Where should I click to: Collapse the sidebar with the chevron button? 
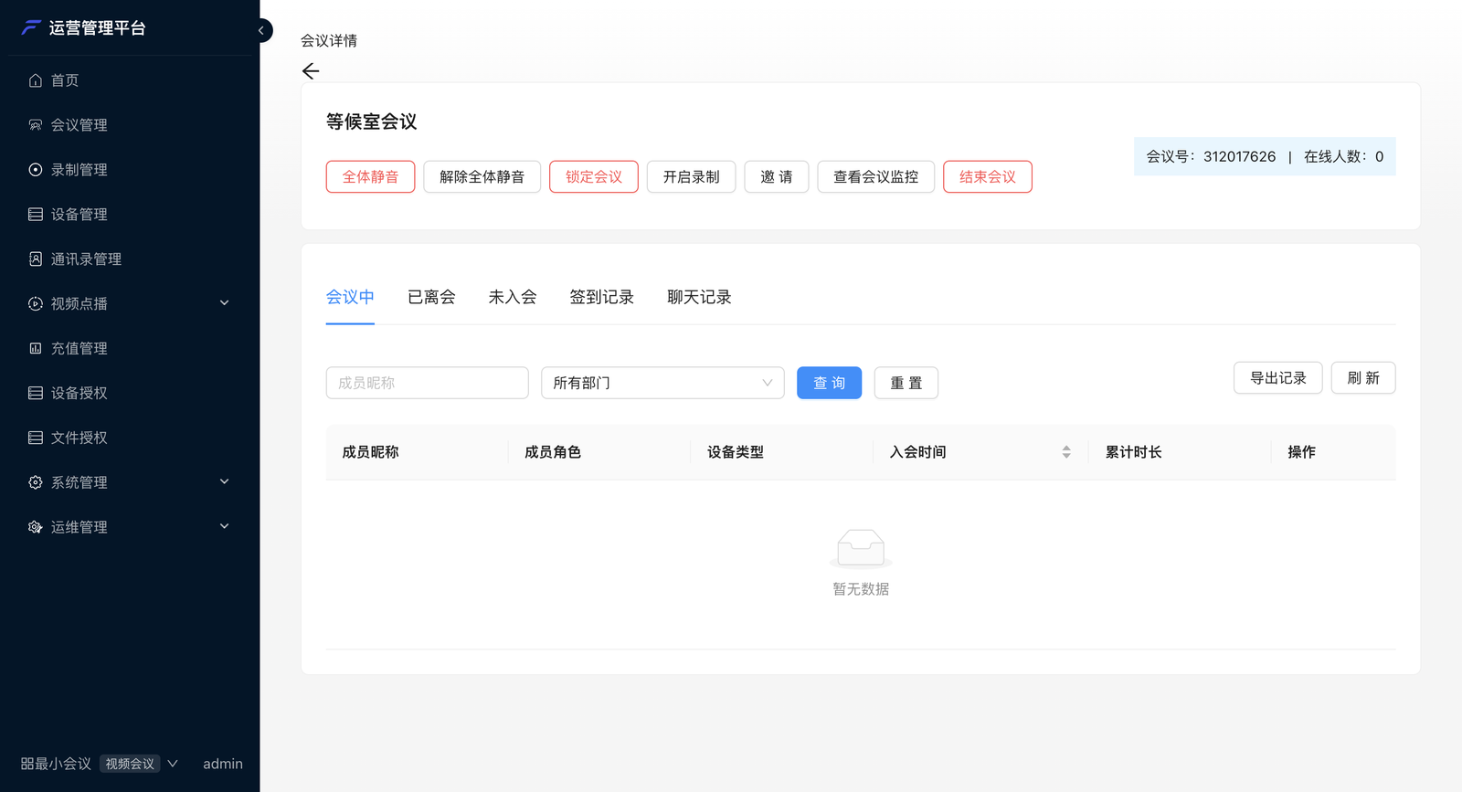[261, 30]
